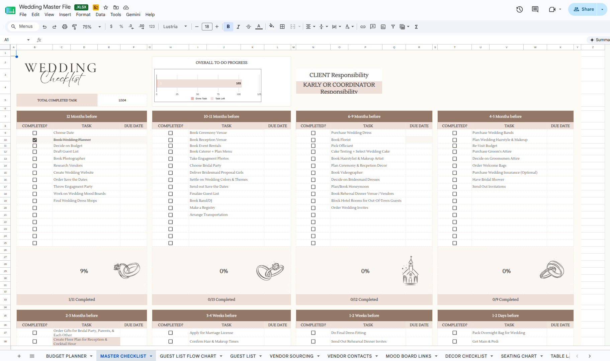Check the Decide on Budget checkbox
Screen dimensions: 610x361
tap(35, 146)
